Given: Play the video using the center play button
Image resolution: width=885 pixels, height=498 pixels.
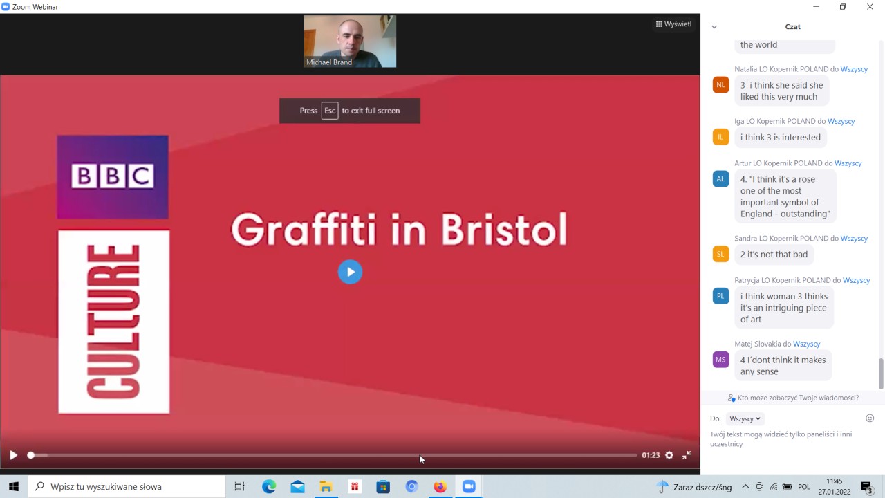Looking at the screenshot, I should (x=350, y=272).
